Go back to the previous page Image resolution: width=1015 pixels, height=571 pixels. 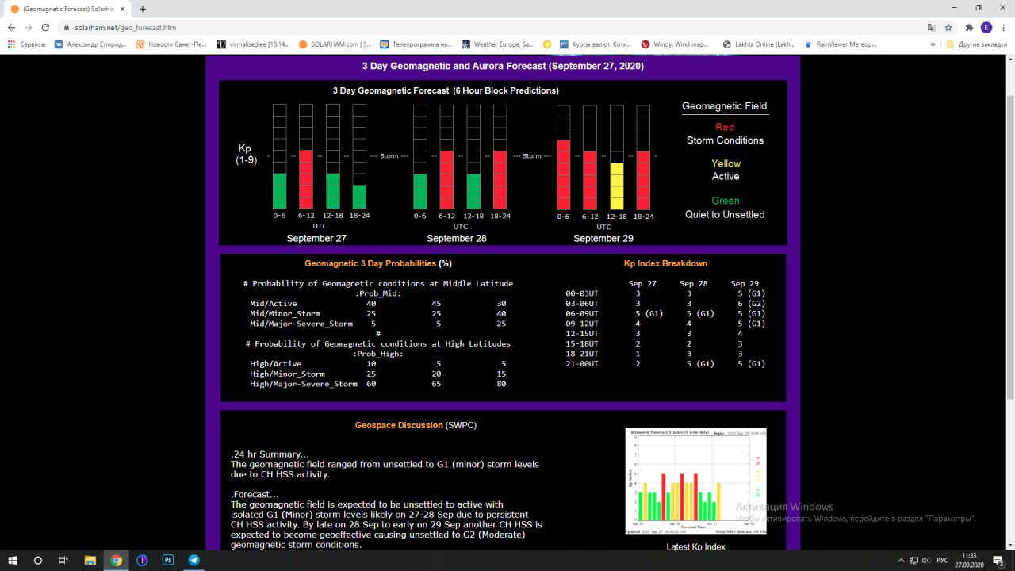pos(11,27)
